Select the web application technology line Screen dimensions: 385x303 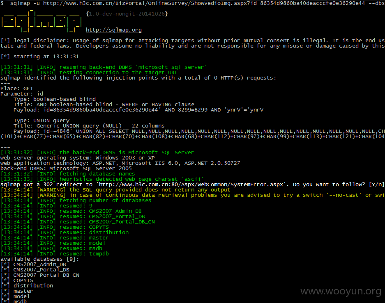[x=120, y=163]
